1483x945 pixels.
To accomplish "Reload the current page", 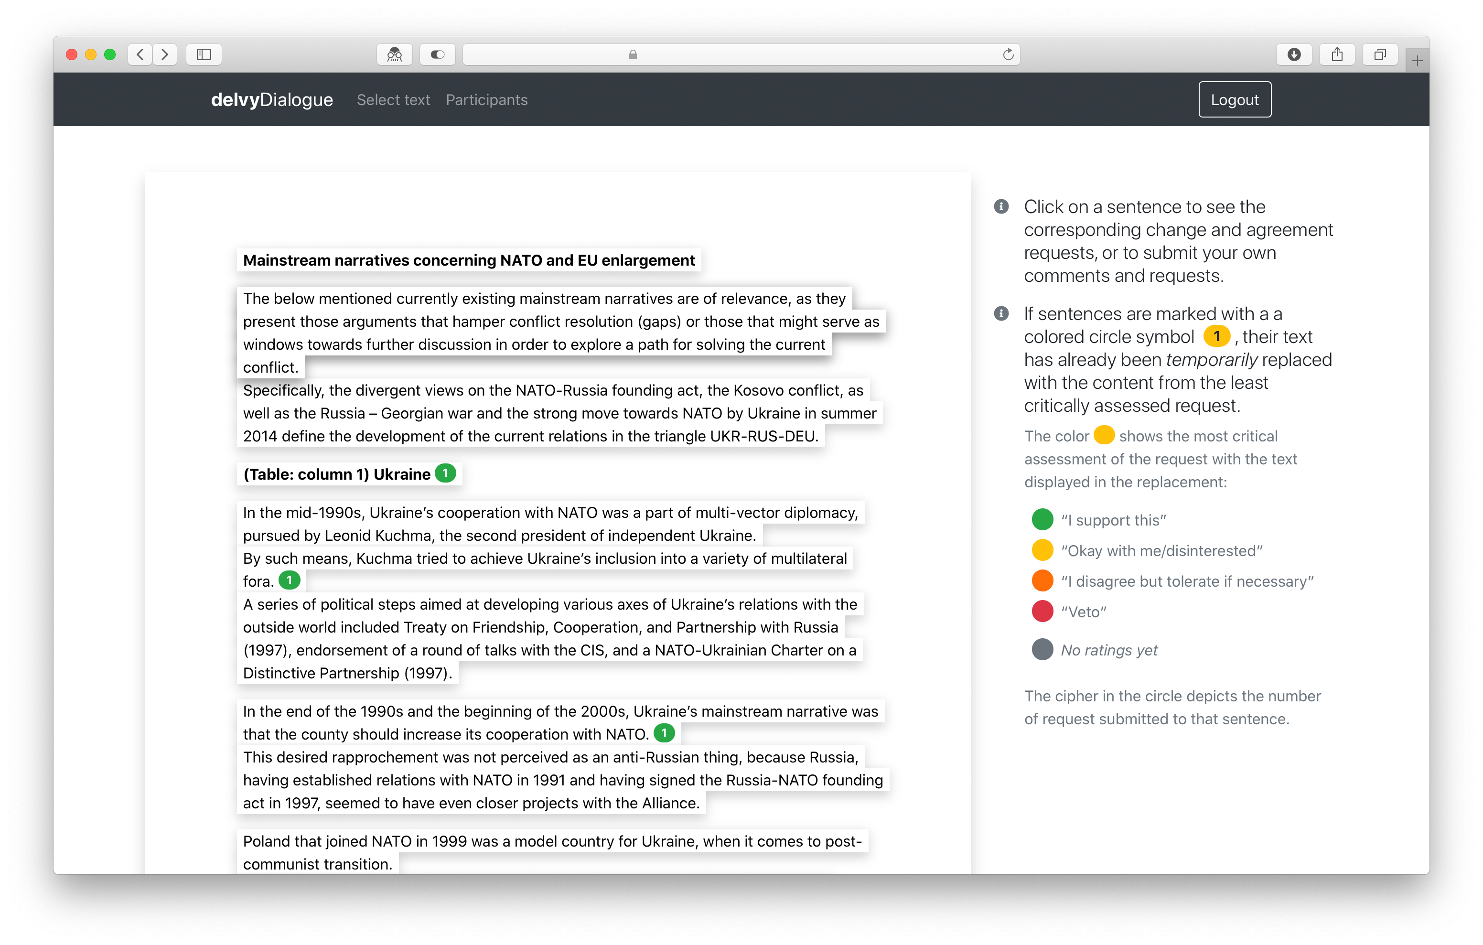I will pyautogui.click(x=1008, y=54).
